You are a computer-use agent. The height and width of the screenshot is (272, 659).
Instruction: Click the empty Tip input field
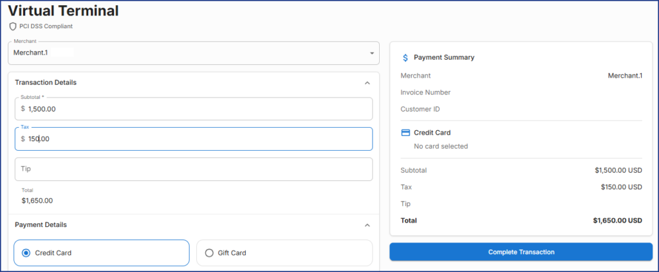pos(193,169)
